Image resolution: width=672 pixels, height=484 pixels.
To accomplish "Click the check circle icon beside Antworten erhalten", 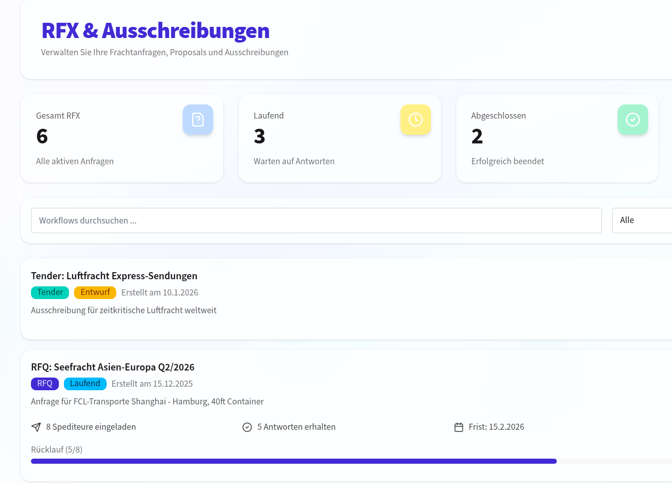I will point(247,427).
